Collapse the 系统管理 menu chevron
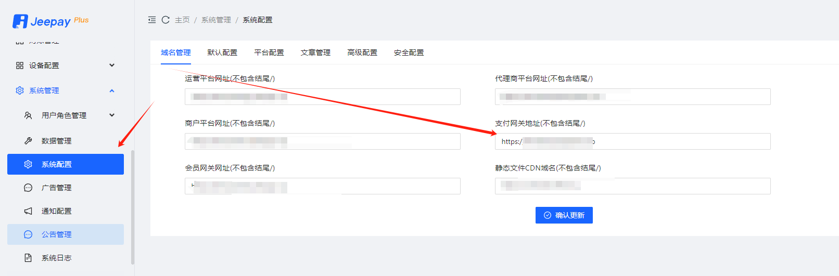 tap(112, 90)
